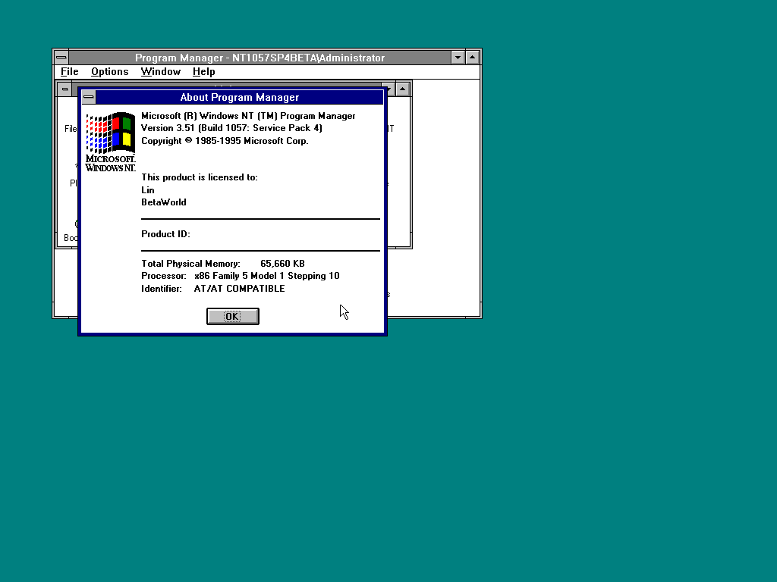Click the Microsoft Windows NT logo

tap(111, 142)
